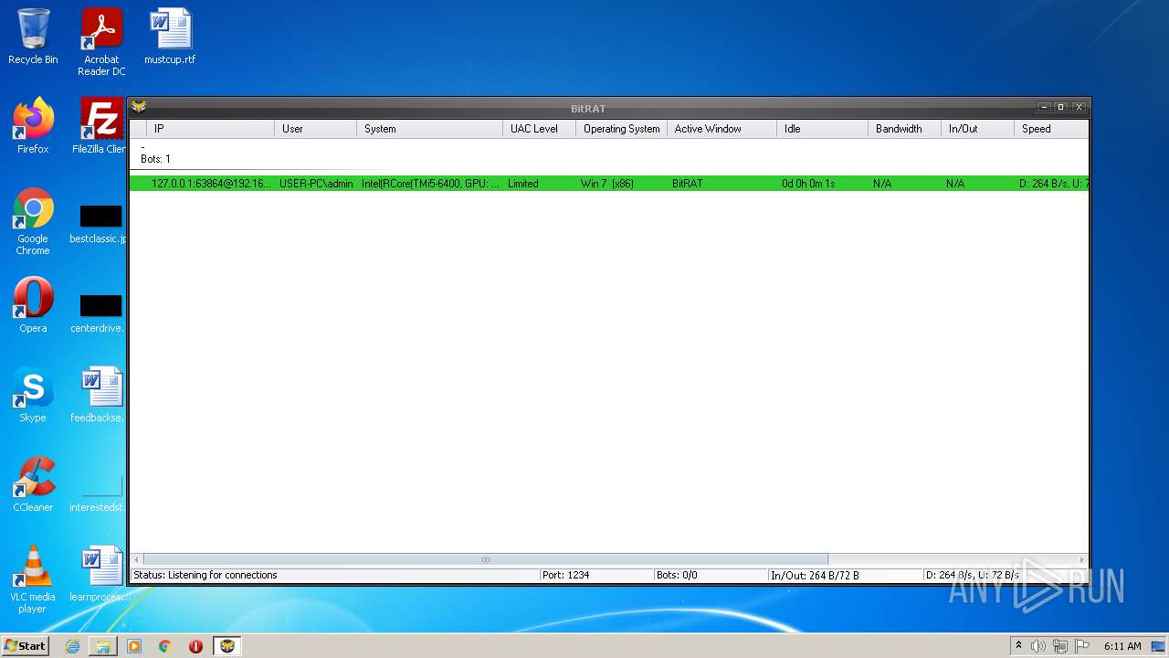The height and width of the screenshot is (658, 1169).
Task: Click Port: 1234 in status bar
Action: [x=565, y=575]
